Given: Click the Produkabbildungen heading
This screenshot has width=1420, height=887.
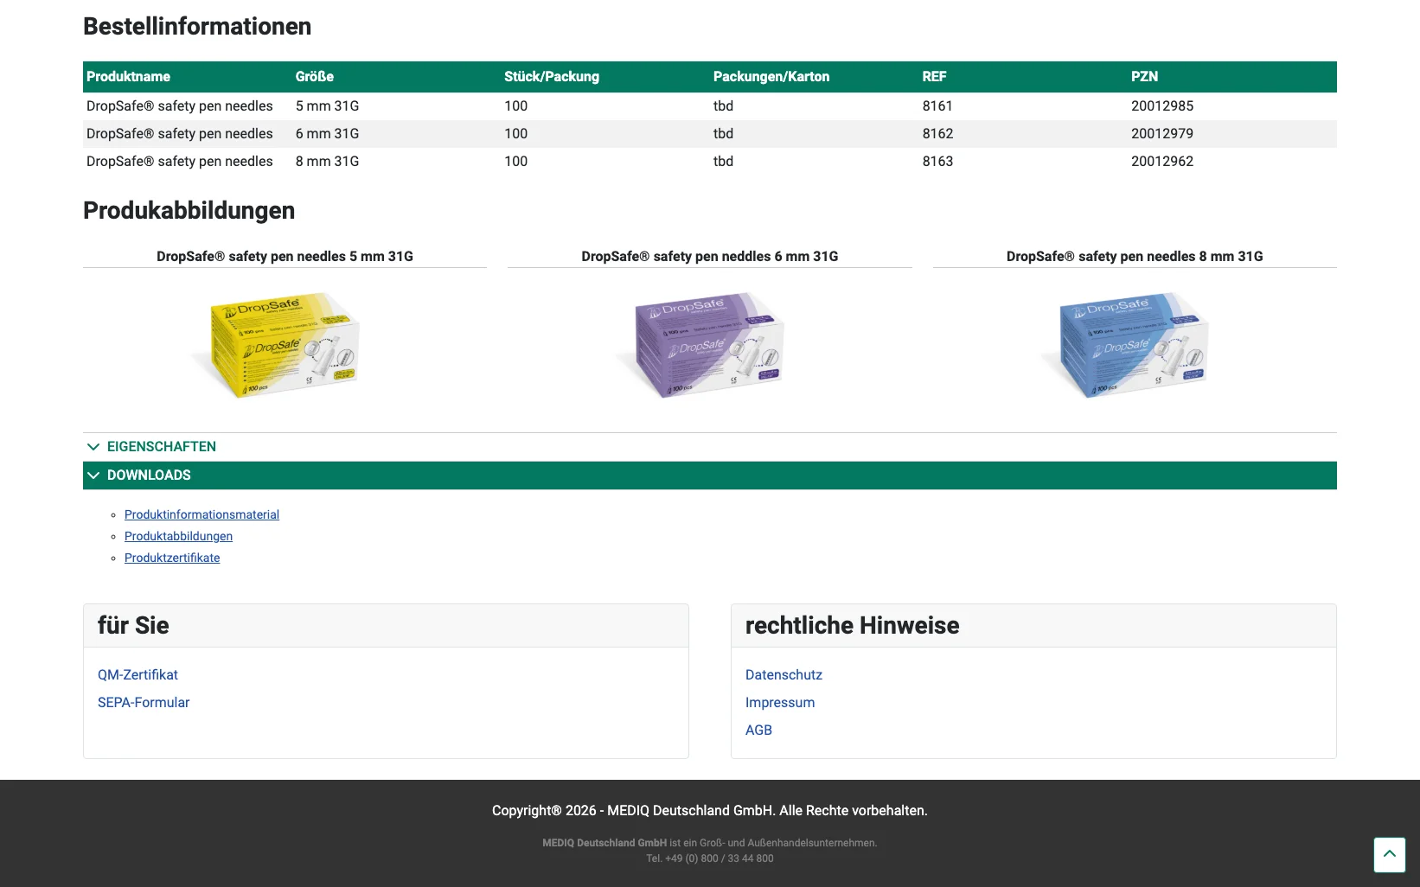Looking at the screenshot, I should click(189, 210).
